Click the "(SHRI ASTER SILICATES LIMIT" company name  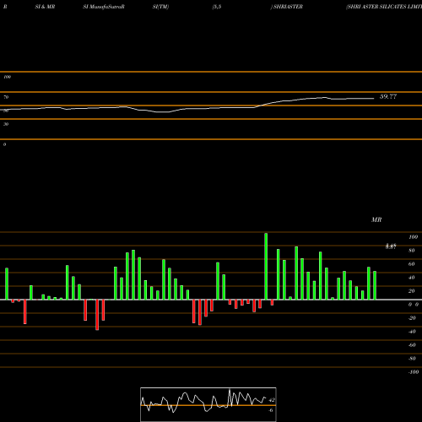[x=384, y=7]
